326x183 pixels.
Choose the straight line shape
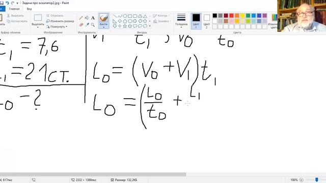tap(115, 16)
